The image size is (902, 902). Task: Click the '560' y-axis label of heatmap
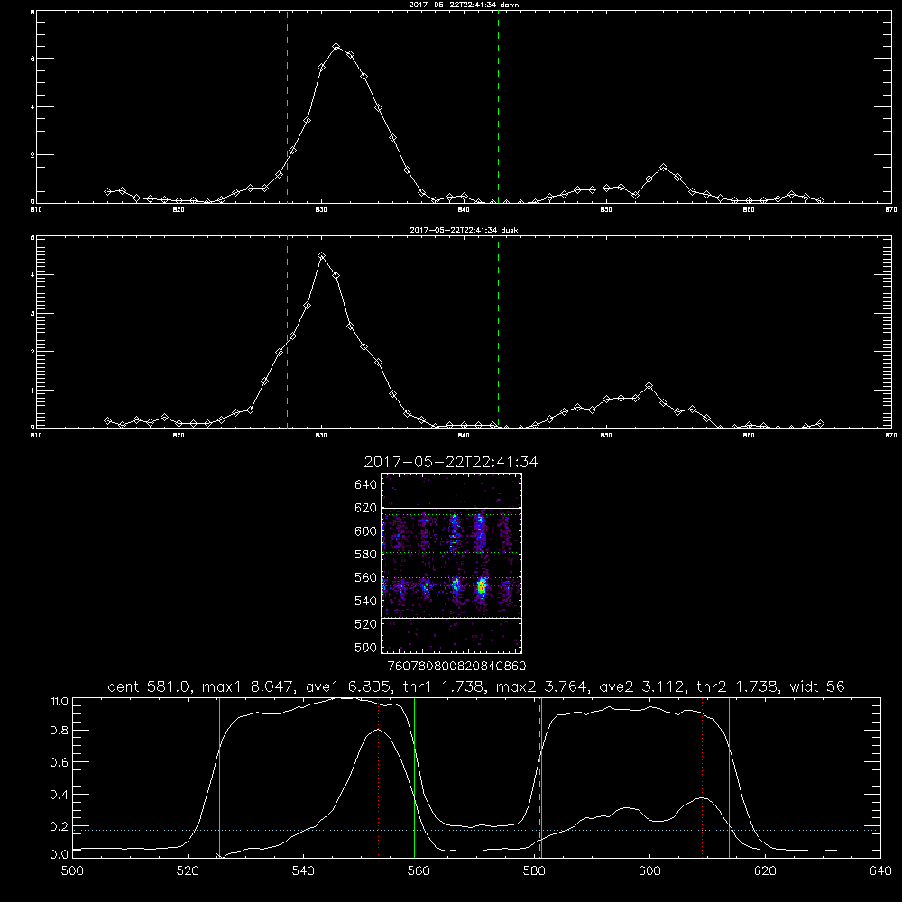click(x=366, y=577)
